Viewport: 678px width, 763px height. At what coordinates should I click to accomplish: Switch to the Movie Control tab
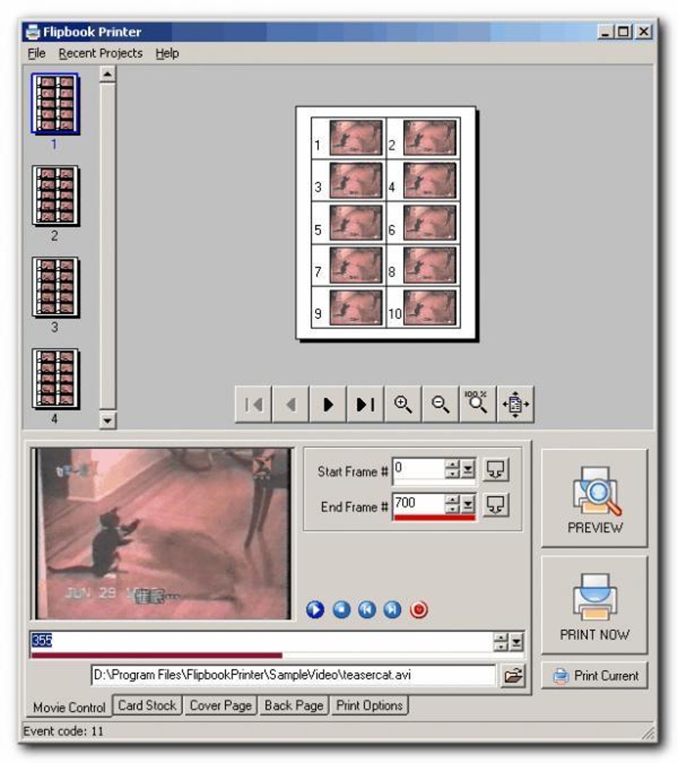[x=69, y=707]
